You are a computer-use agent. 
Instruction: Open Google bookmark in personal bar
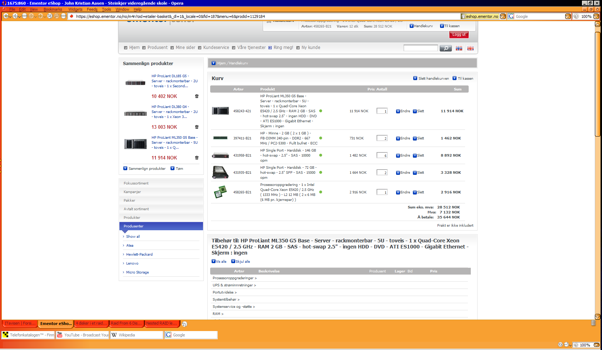(x=191, y=335)
